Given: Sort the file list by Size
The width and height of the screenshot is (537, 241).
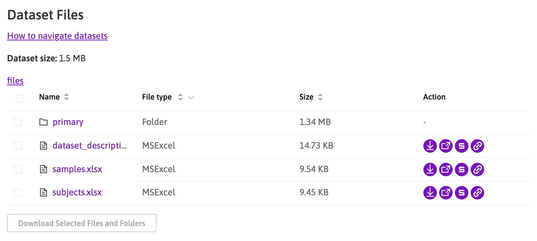Looking at the screenshot, I should coord(320,97).
